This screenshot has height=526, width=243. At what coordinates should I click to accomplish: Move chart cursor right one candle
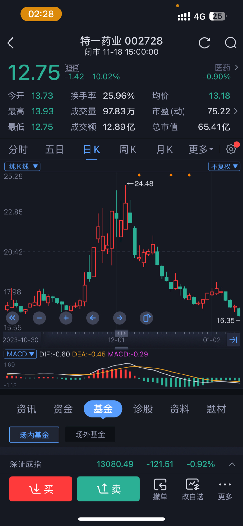point(120,318)
